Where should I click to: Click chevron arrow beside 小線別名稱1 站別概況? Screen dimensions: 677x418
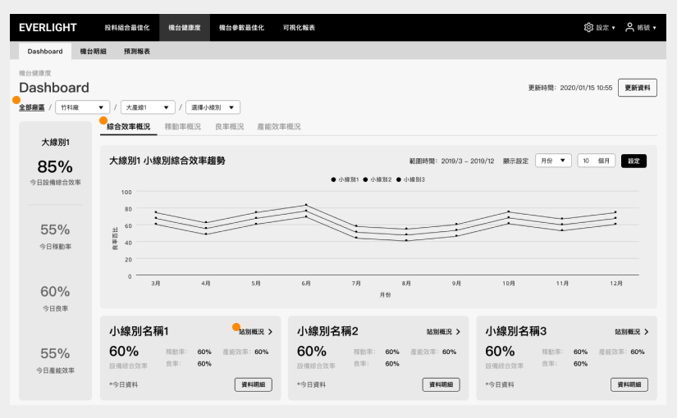[x=270, y=332]
